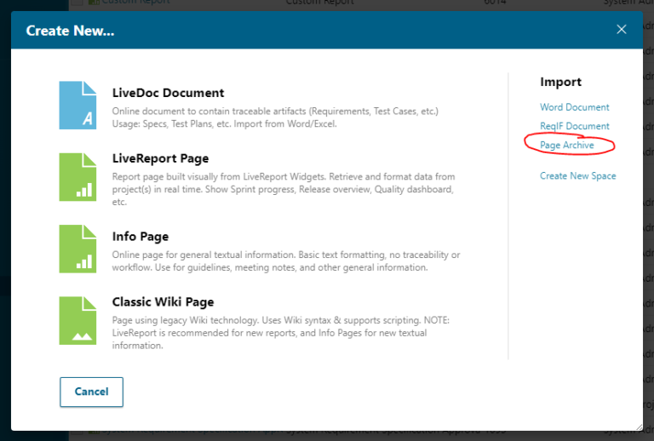
Task: Open the ReqIF Document import link
Action: point(574,126)
